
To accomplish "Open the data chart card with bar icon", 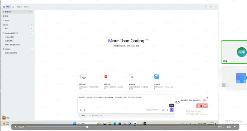I will coord(139,81).
